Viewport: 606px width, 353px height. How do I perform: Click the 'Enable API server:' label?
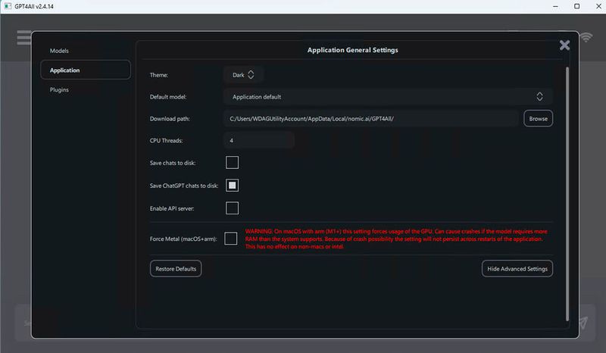click(x=172, y=208)
